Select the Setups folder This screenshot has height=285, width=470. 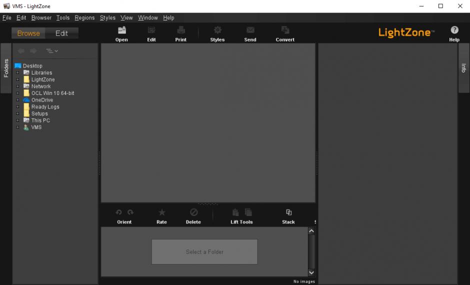39,113
